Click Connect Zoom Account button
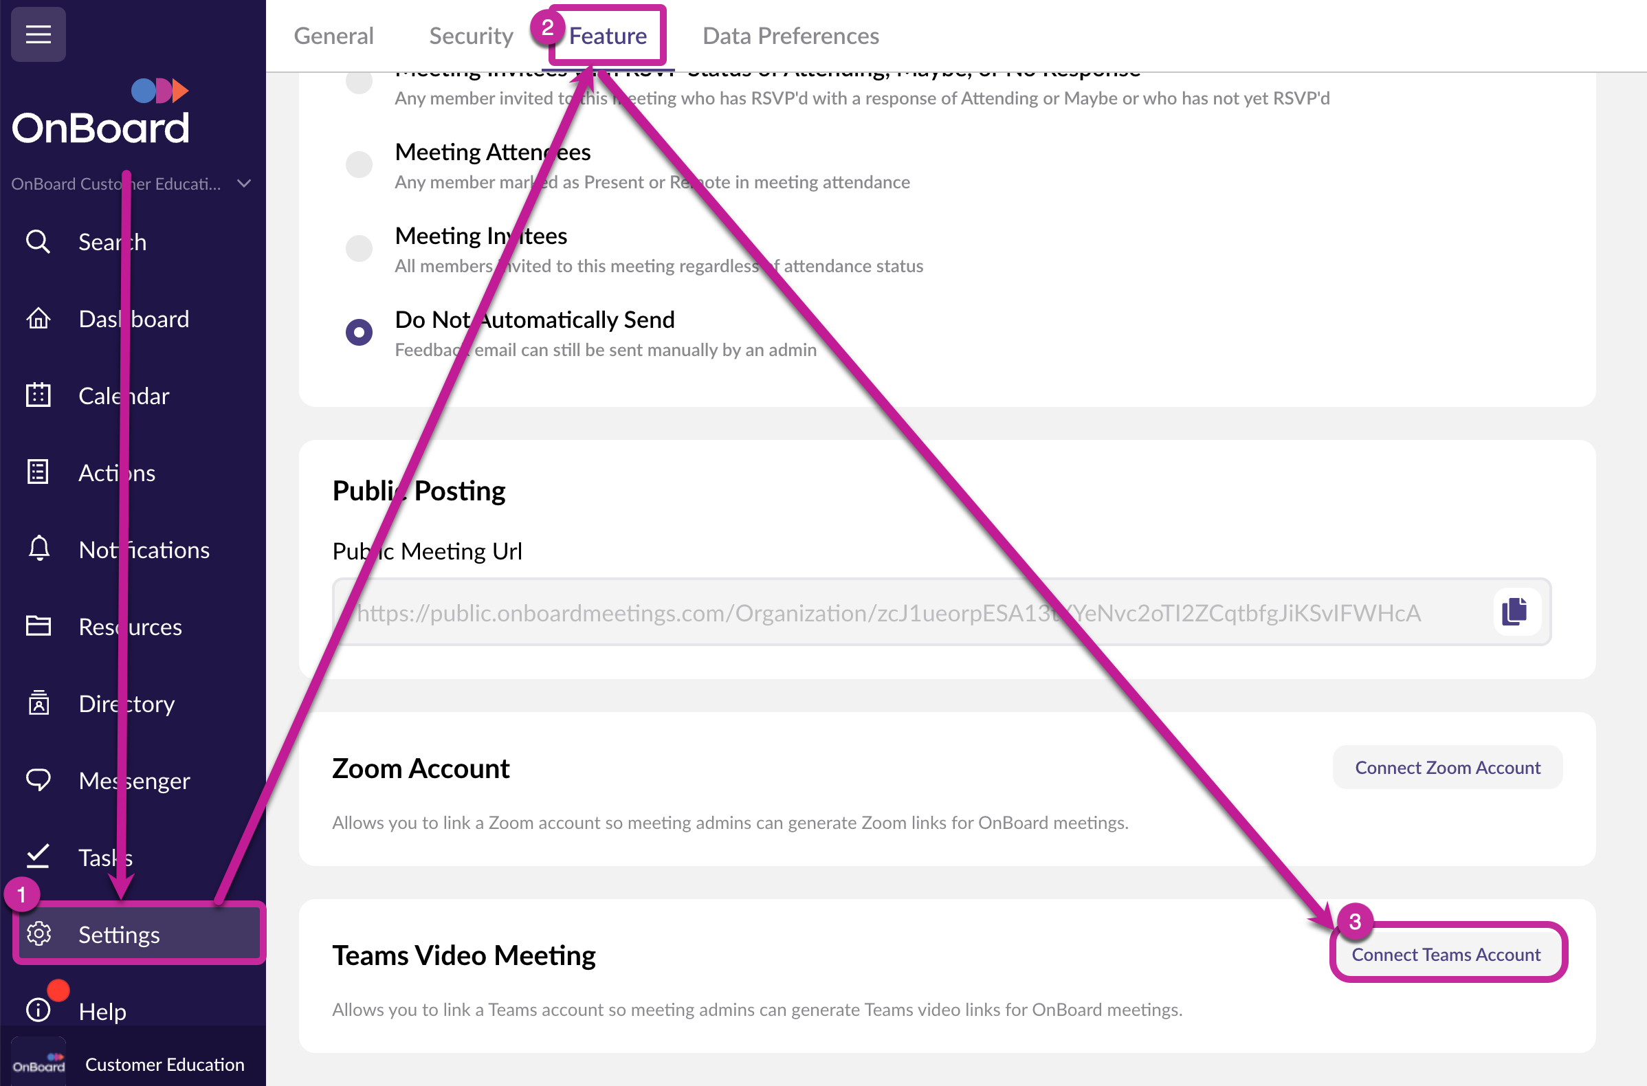 click(x=1447, y=767)
